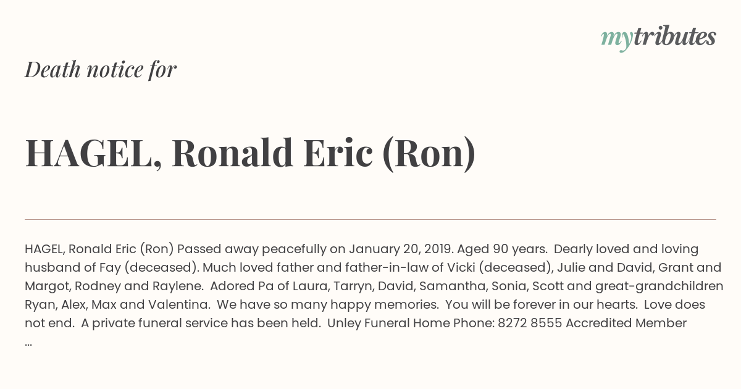Click "You will be forever in our hearts"
Screen dimensions: 741x389
pos(540,305)
